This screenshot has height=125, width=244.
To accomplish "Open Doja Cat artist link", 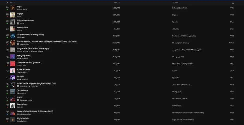I will (x=34, y=86).
